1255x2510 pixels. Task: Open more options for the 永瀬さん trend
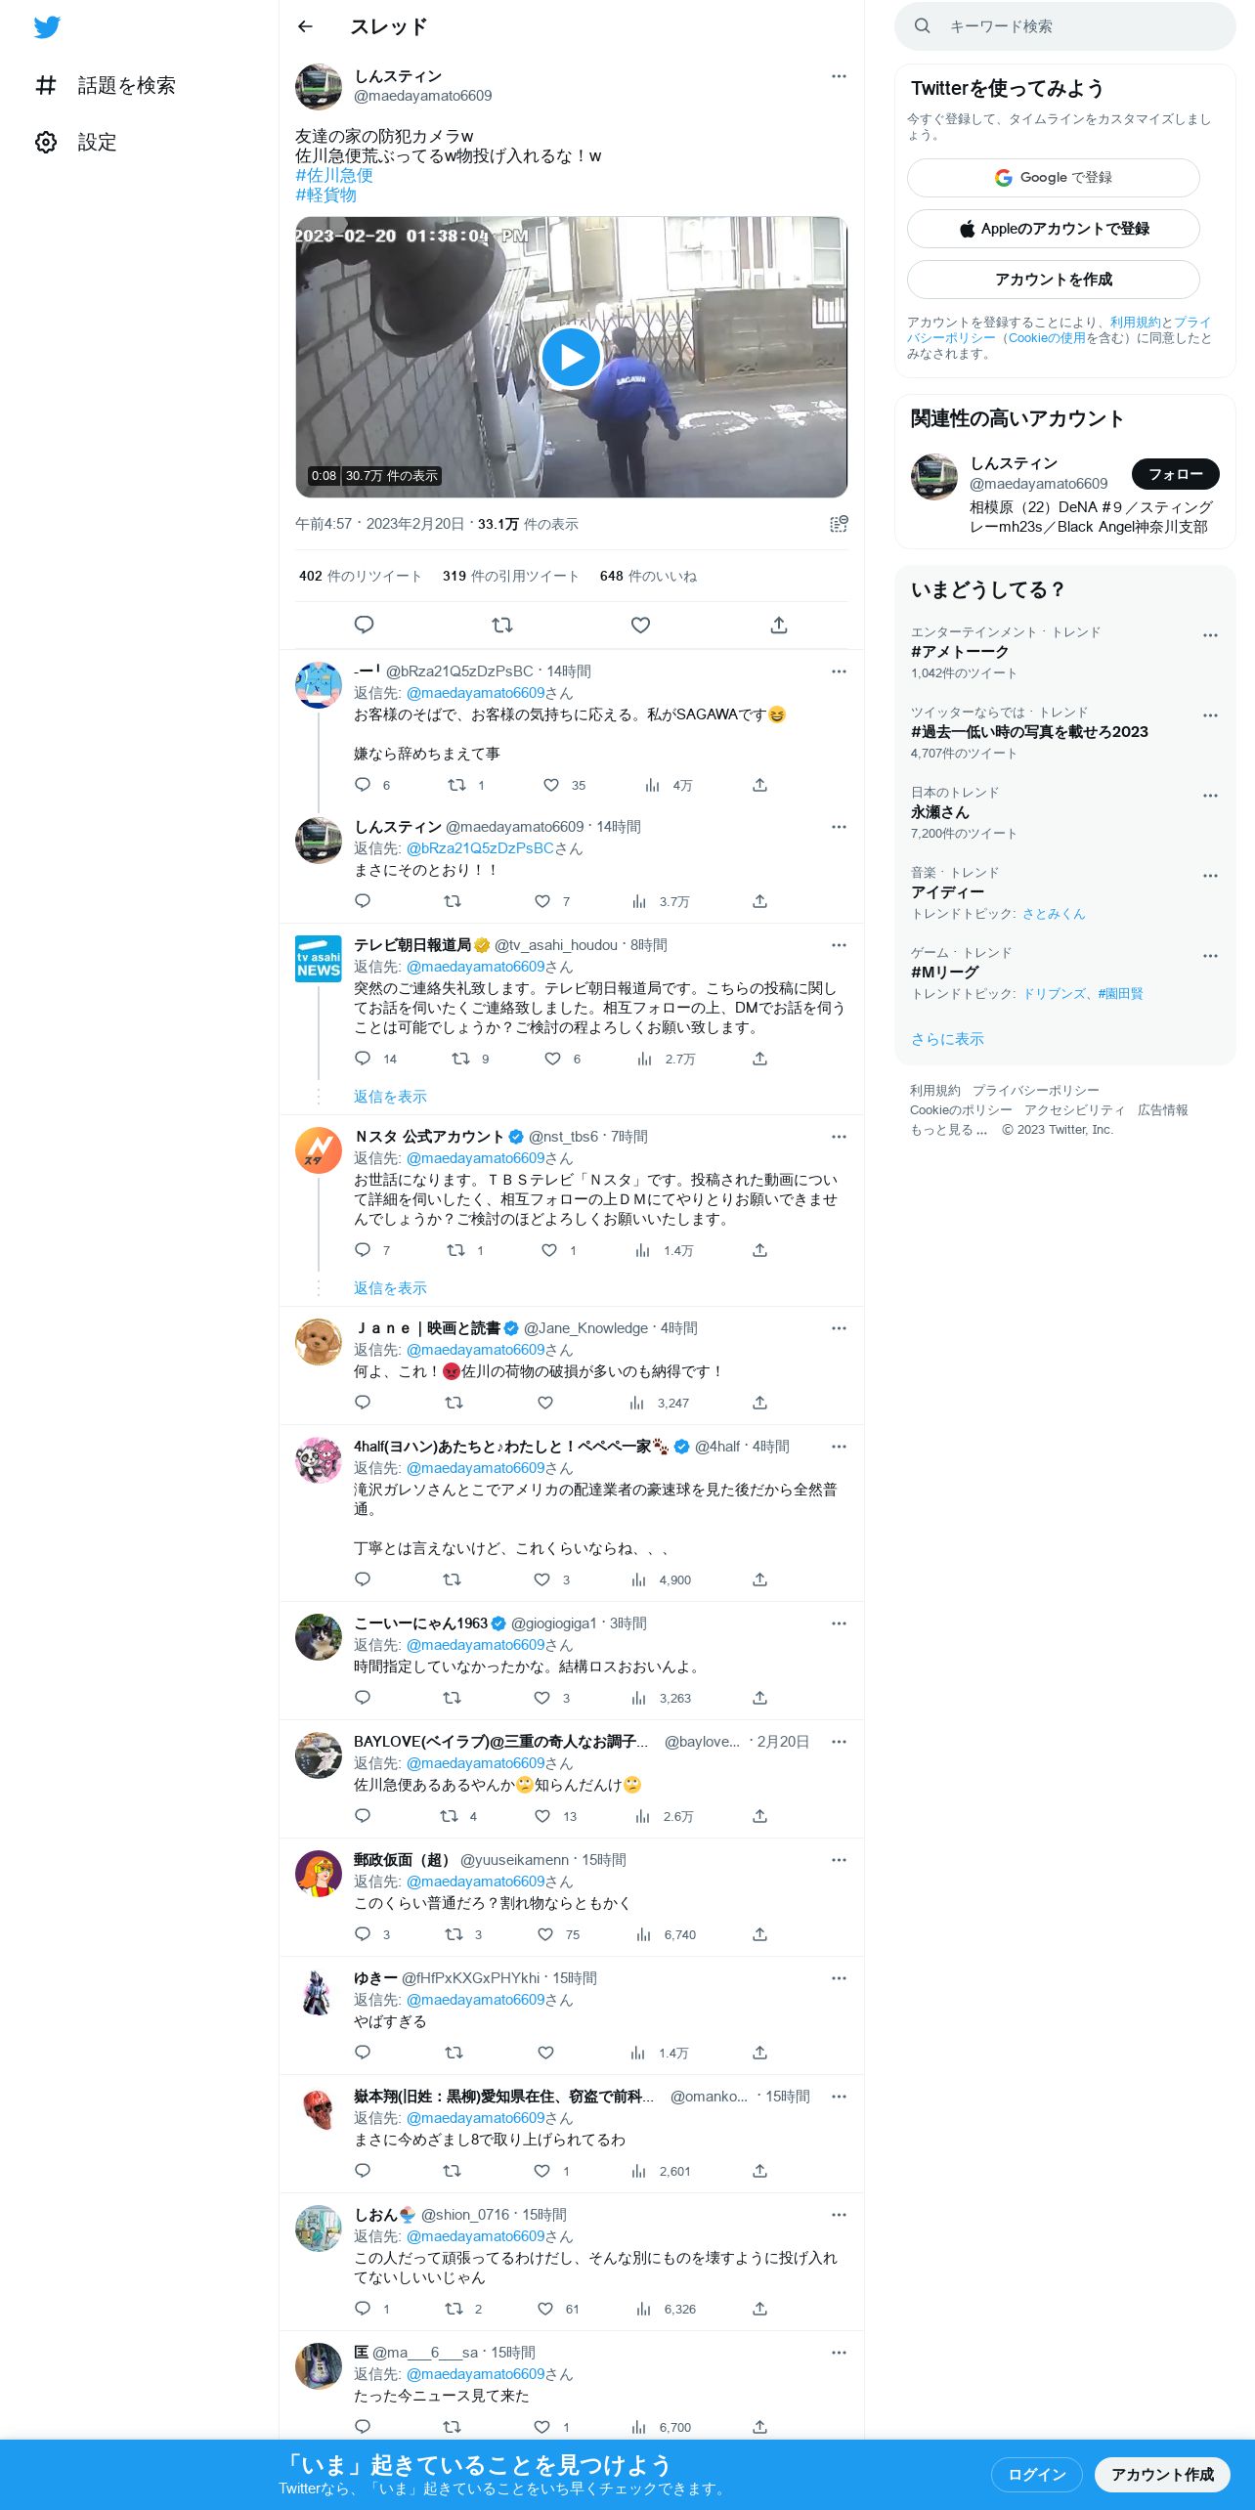coord(1210,796)
